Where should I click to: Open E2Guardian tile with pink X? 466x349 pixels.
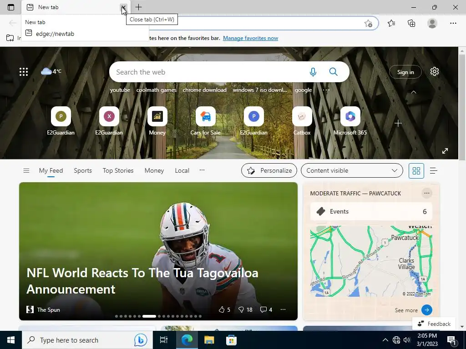(x=109, y=121)
